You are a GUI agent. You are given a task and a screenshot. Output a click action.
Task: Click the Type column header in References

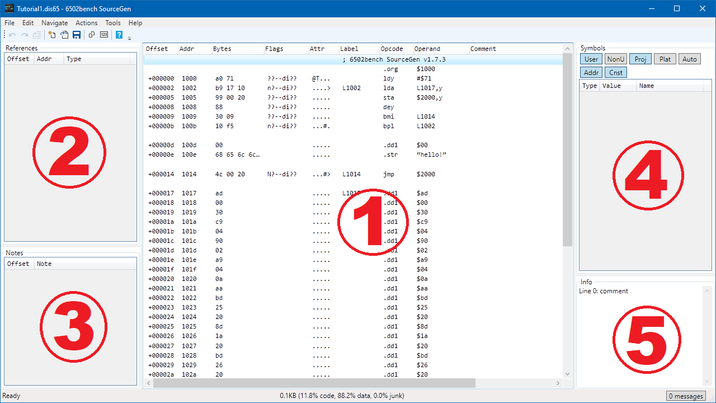(97, 59)
